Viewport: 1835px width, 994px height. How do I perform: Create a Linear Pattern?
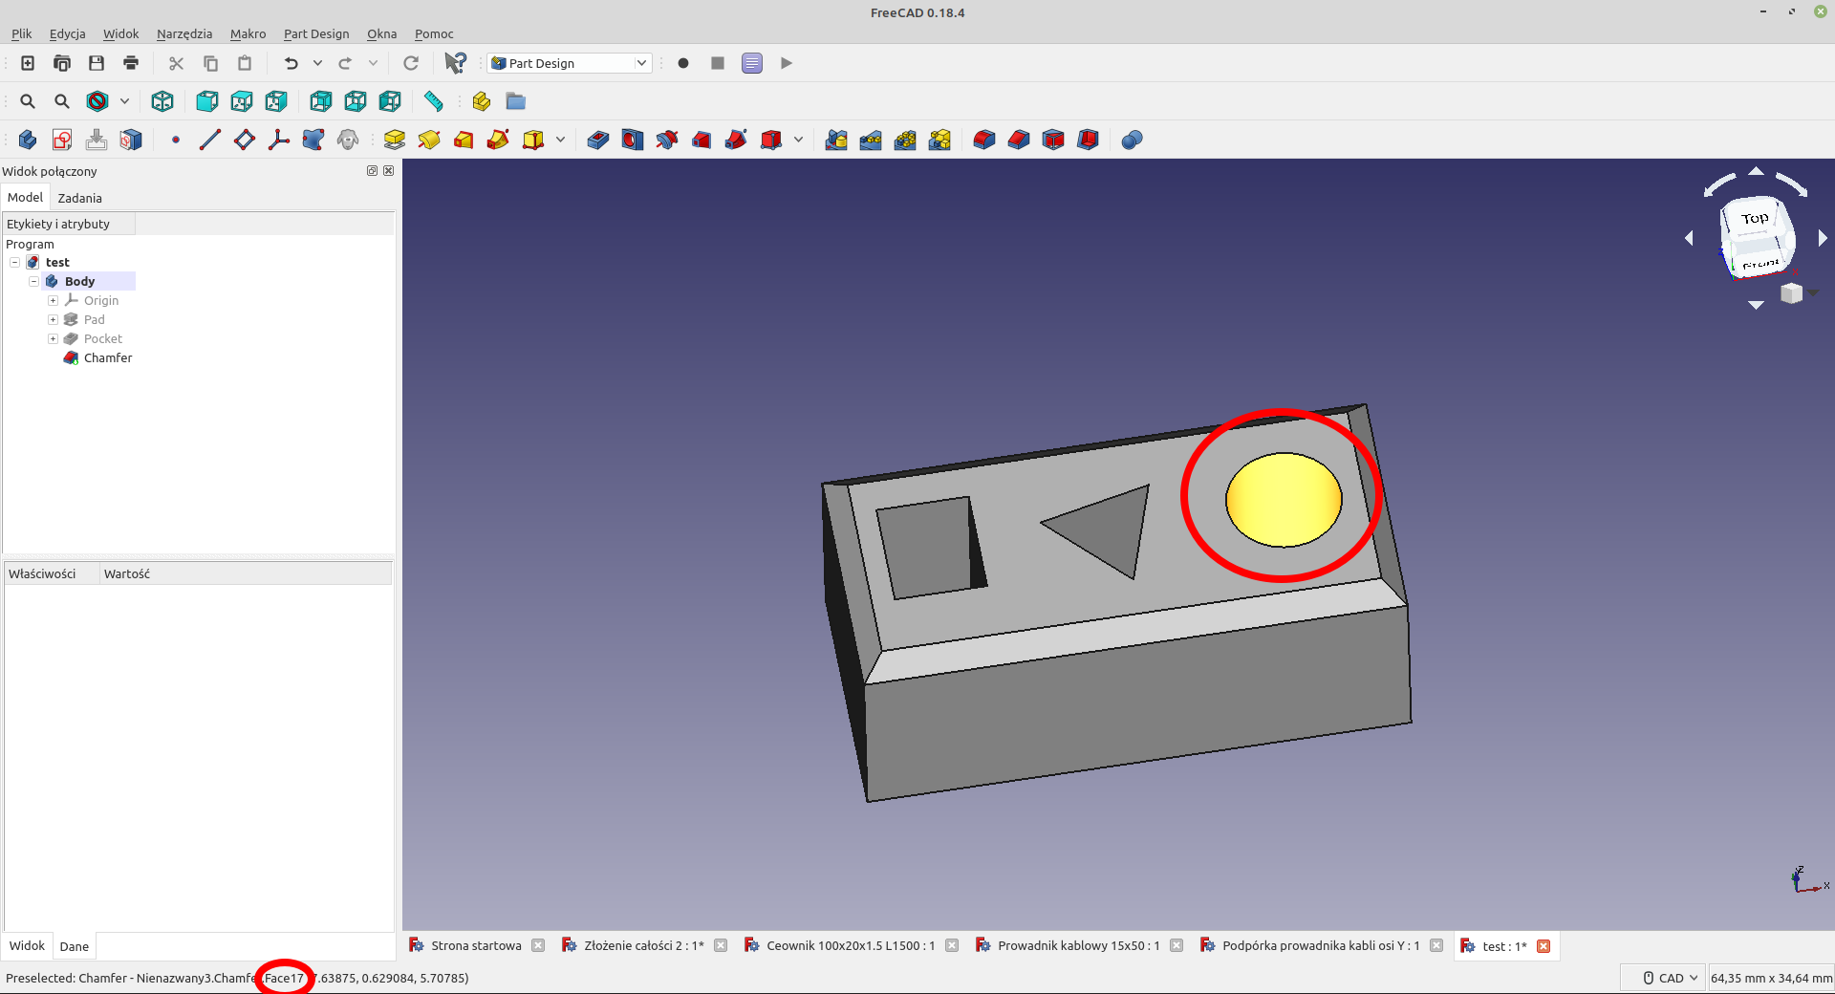871,140
